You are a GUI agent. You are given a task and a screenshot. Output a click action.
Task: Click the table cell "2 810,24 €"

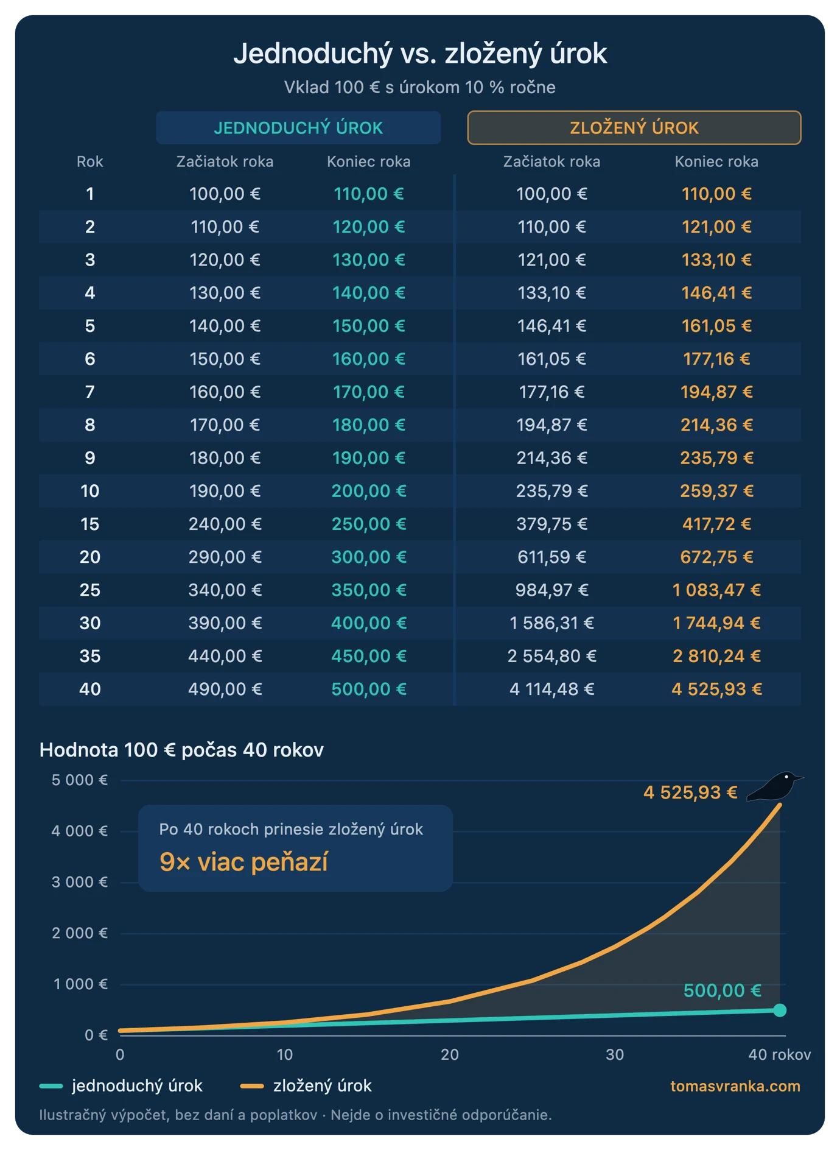[717, 656]
